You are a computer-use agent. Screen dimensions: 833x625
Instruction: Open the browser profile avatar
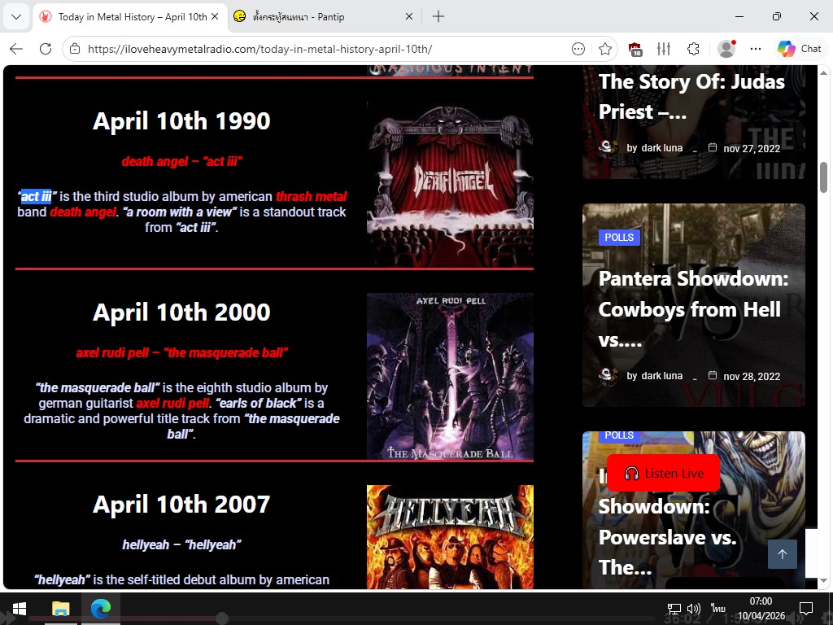tap(726, 49)
